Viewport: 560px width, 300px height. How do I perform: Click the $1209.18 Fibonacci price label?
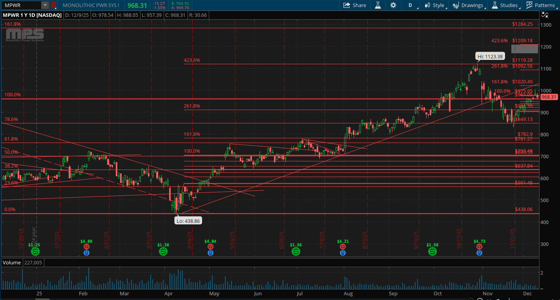coord(522,41)
